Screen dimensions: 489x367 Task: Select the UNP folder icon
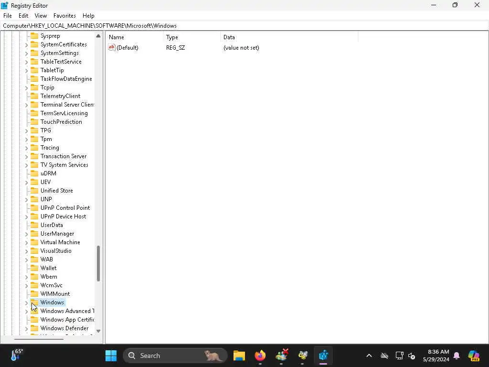pos(34,199)
